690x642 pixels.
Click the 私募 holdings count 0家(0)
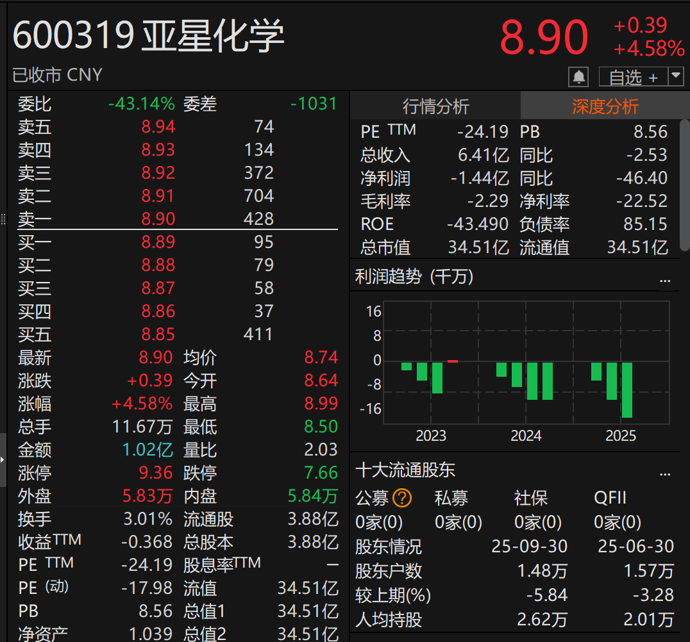tap(458, 522)
